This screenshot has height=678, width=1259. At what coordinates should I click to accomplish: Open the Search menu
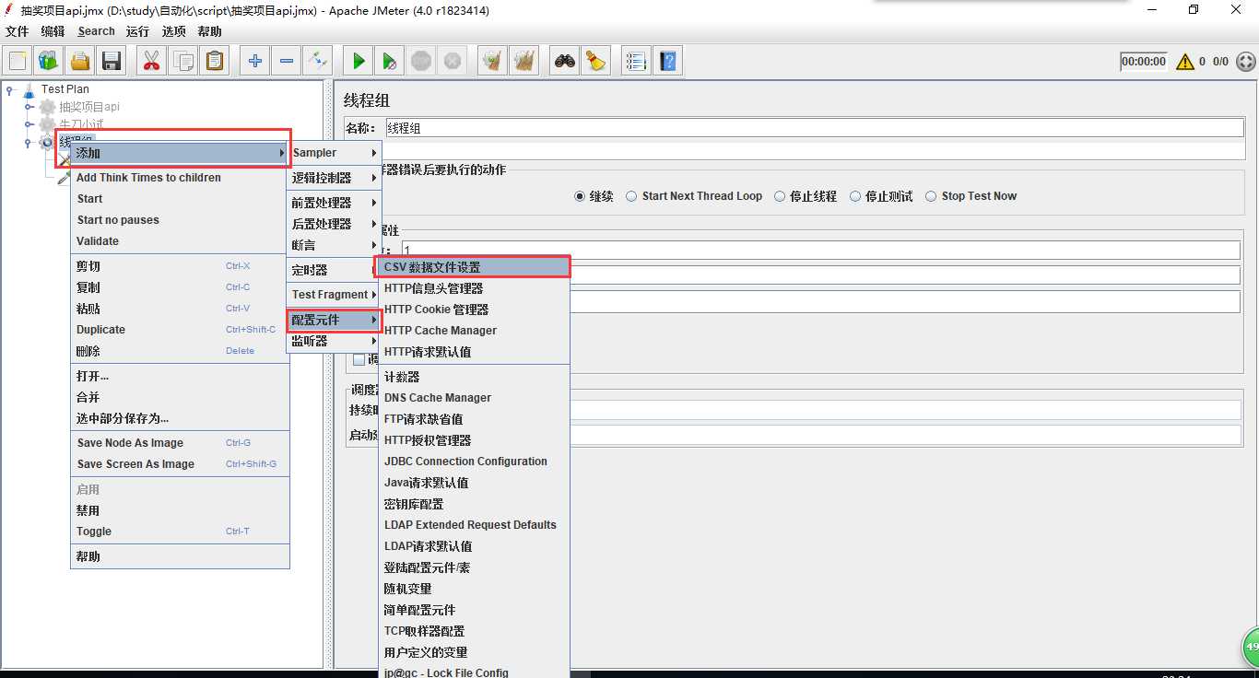coord(96,31)
